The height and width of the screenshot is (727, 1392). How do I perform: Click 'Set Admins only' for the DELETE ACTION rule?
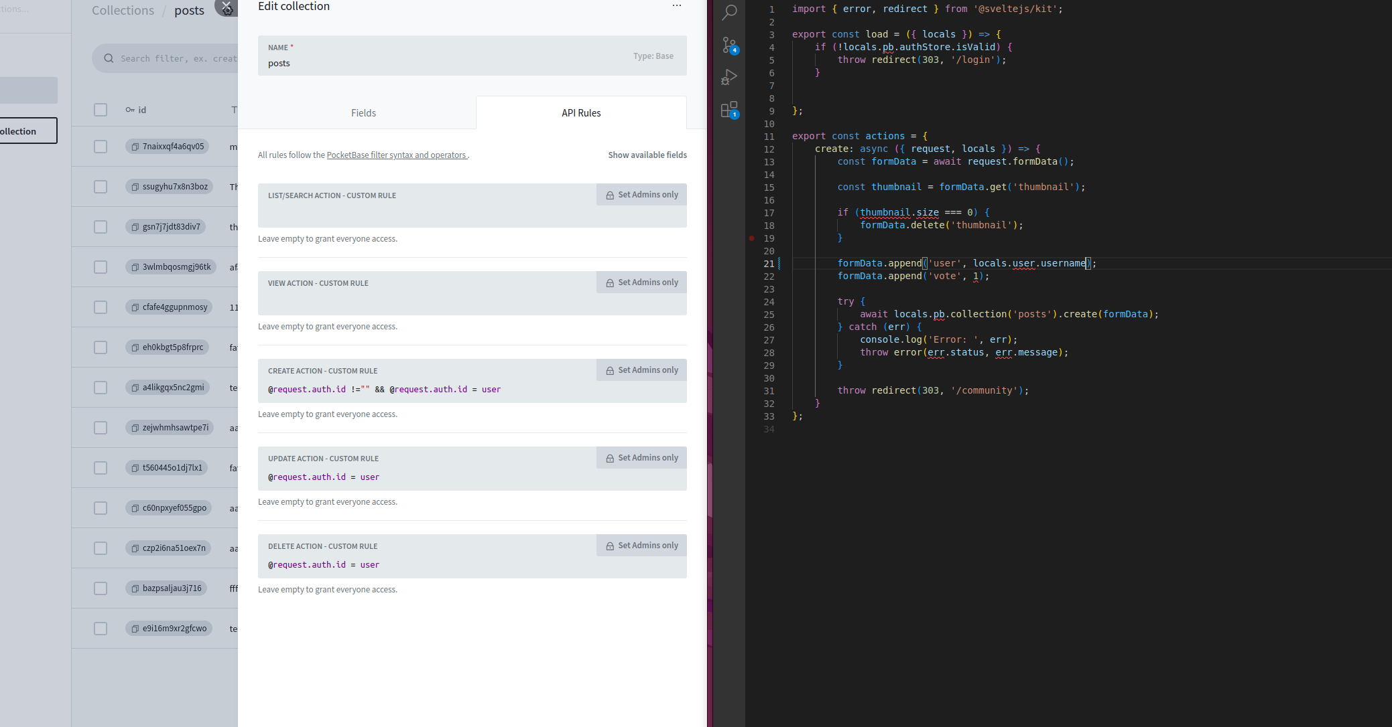coord(641,545)
